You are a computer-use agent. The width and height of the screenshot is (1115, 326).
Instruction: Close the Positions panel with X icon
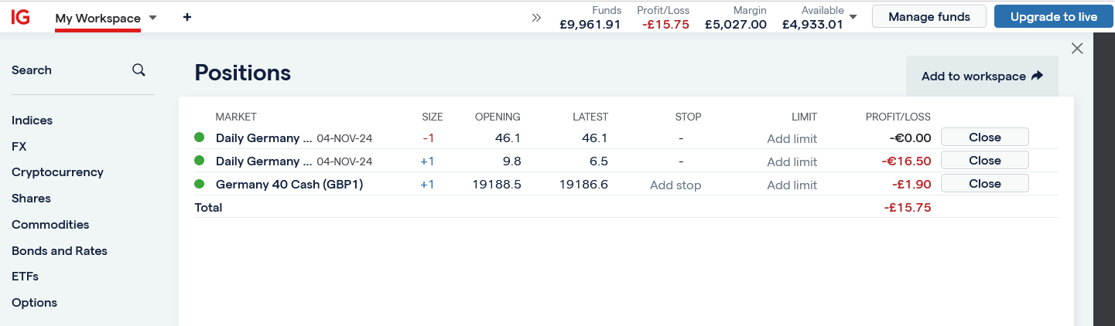[1077, 49]
